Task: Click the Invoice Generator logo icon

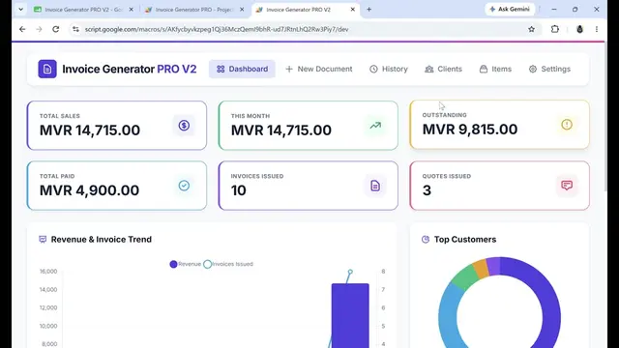Action: pyautogui.click(x=47, y=69)
